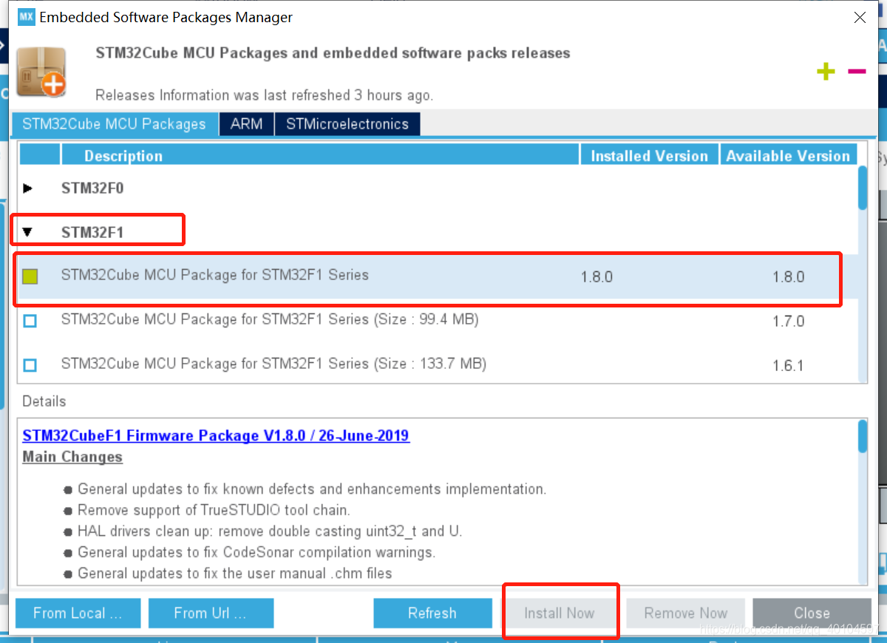Screen dimensions: 887x643
Task: Click 'Releases Information was last refreshed' text
Action: 265,95
